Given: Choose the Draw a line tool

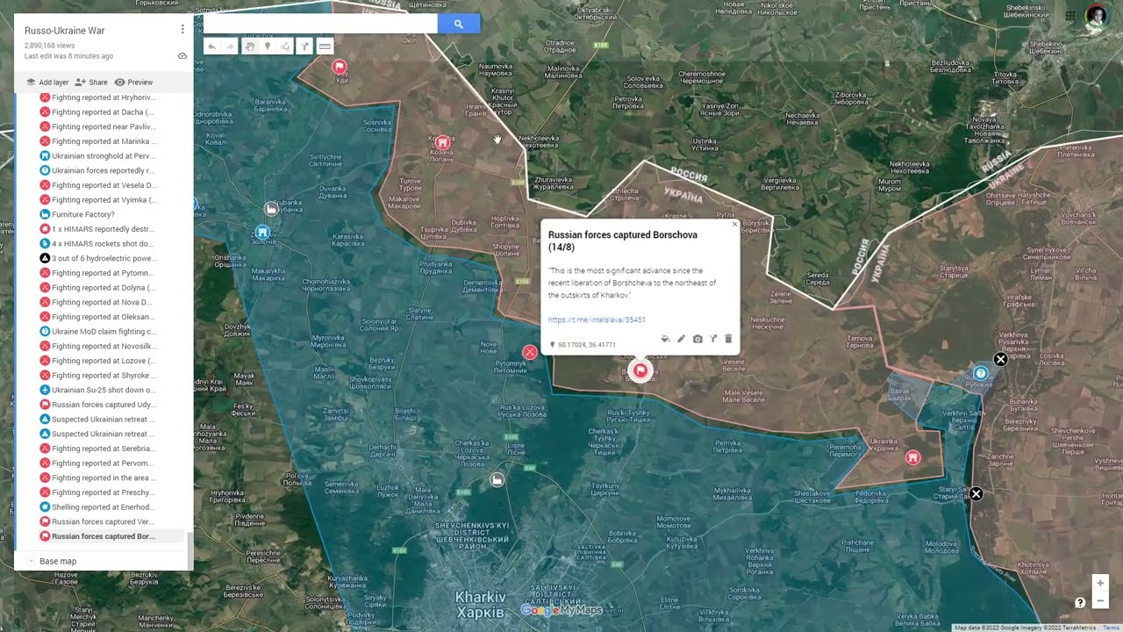Looking at the screenshot, I should pos(286,47).
